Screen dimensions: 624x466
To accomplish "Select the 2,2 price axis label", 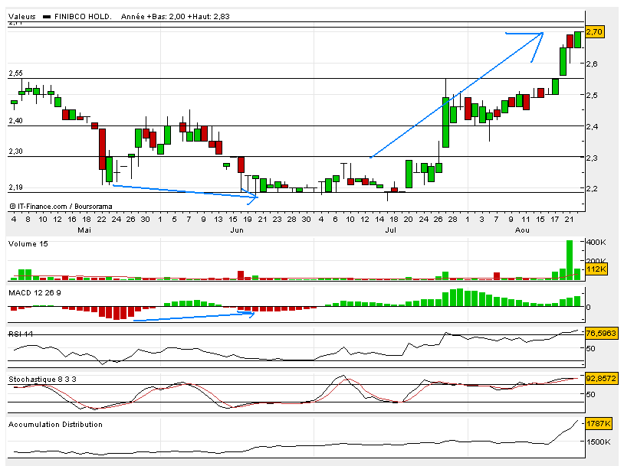I will click(592, 189).
